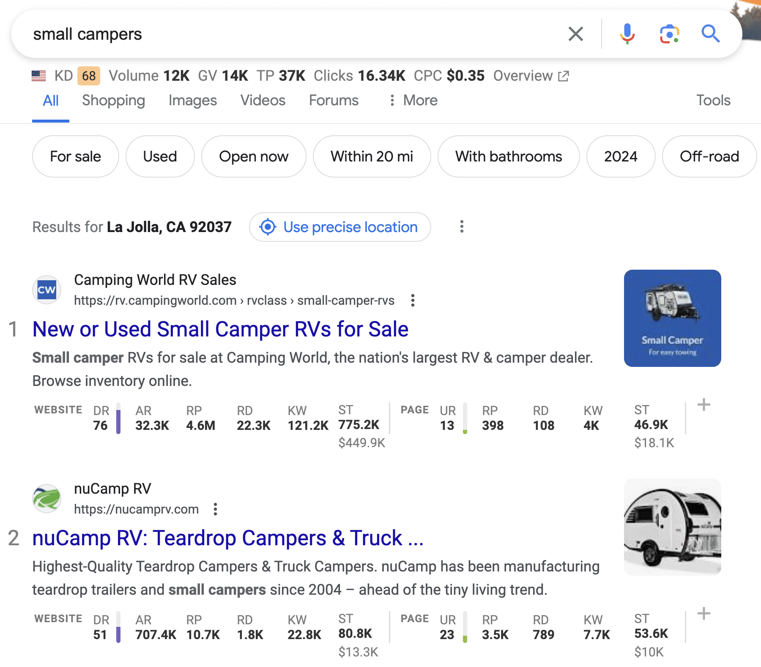Open Google Lens camera search
Screen dimensions: 761x667
(668, 33)
